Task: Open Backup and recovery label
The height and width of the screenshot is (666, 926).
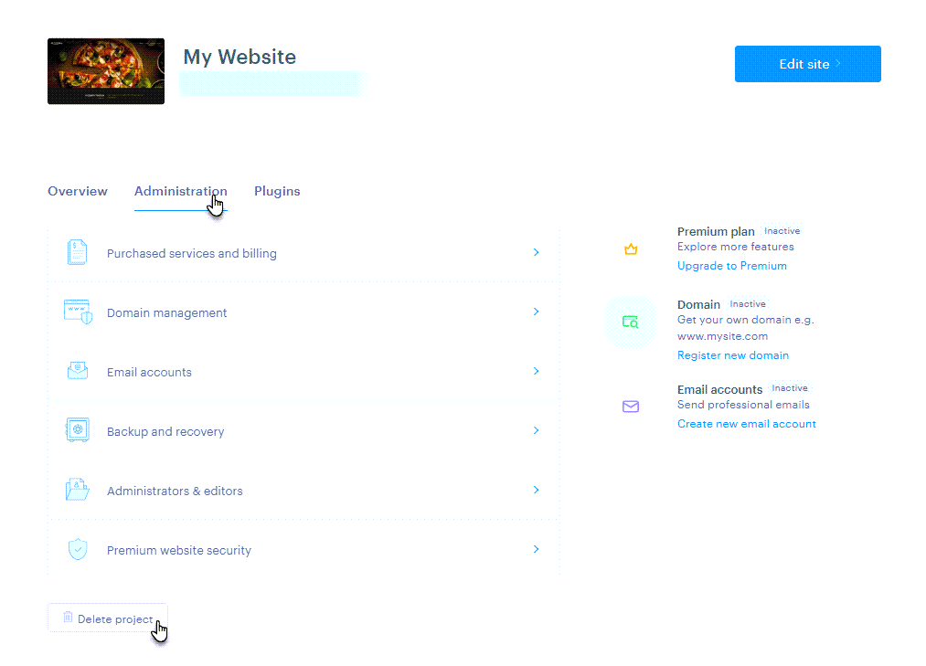Action: [x=165, y=432]
